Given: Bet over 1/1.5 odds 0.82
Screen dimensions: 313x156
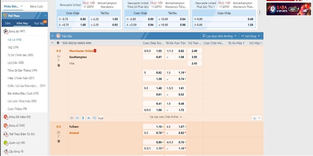Looking at the screenshot, I should click(176, 51).
